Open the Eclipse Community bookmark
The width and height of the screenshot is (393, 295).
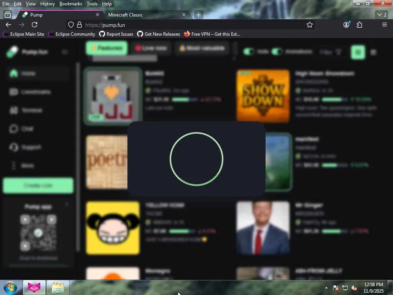72,34
